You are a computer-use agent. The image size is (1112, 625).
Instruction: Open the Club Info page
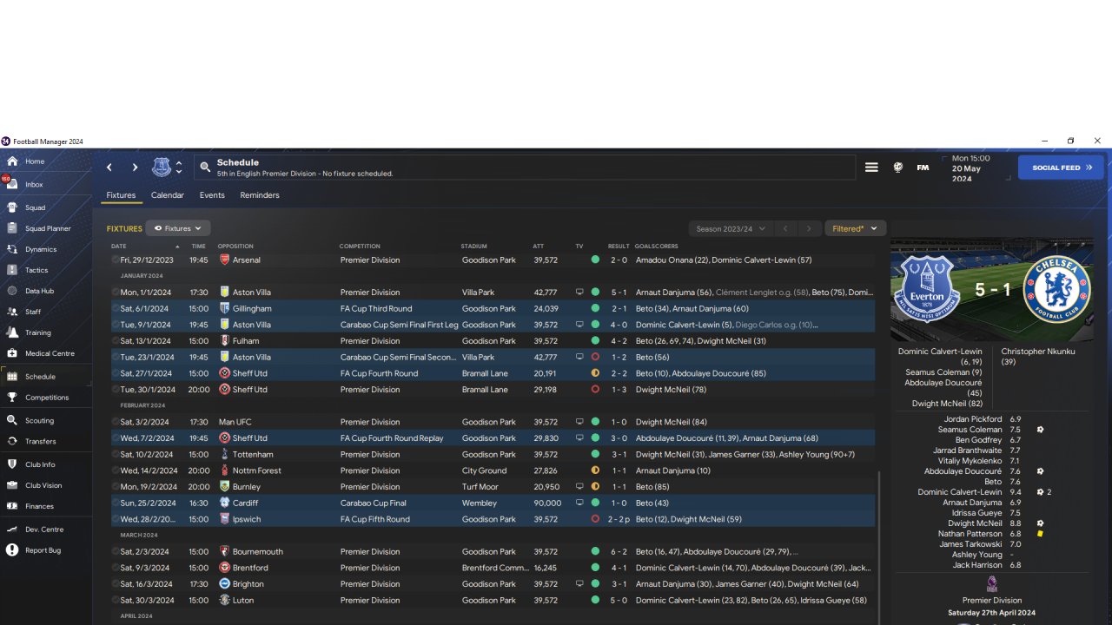pos(40,465)
